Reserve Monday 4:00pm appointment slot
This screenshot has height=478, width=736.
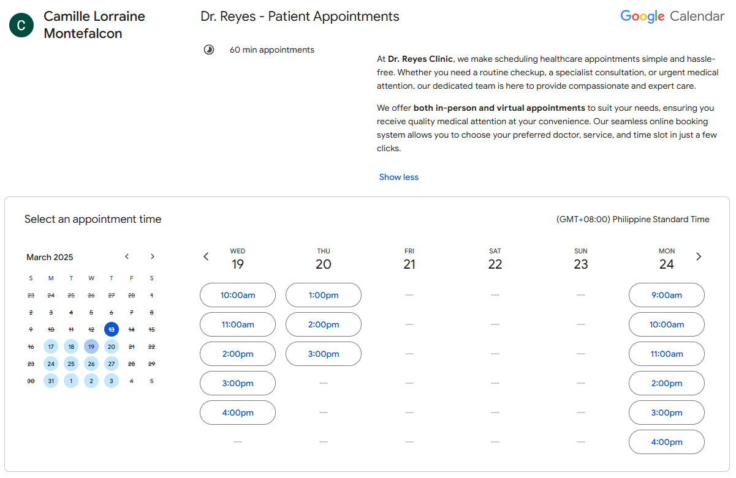pos(667,442)
